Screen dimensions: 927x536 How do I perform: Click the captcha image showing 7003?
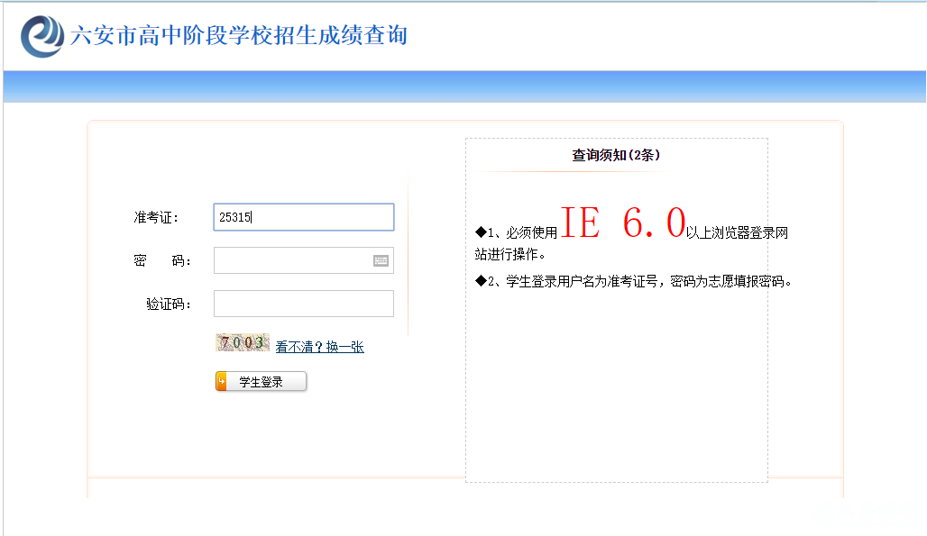point(243,342)
